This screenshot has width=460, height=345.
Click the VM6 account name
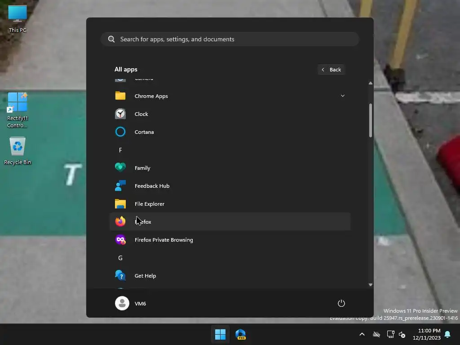point(140,303)
